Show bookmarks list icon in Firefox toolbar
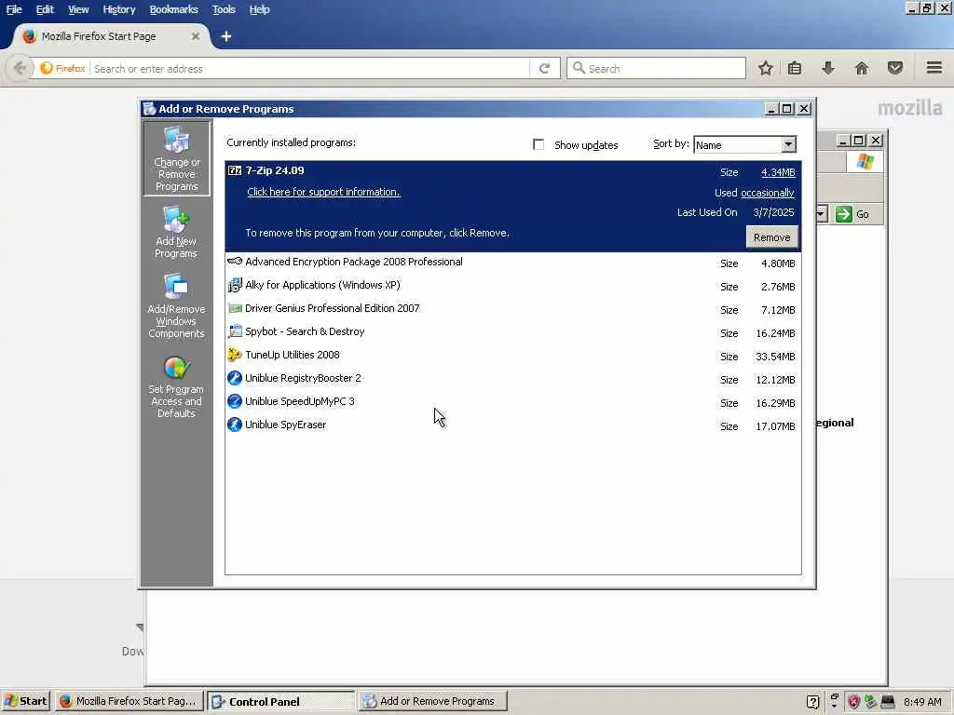Viewport: 954px width, 715px height. coord(795,68)
